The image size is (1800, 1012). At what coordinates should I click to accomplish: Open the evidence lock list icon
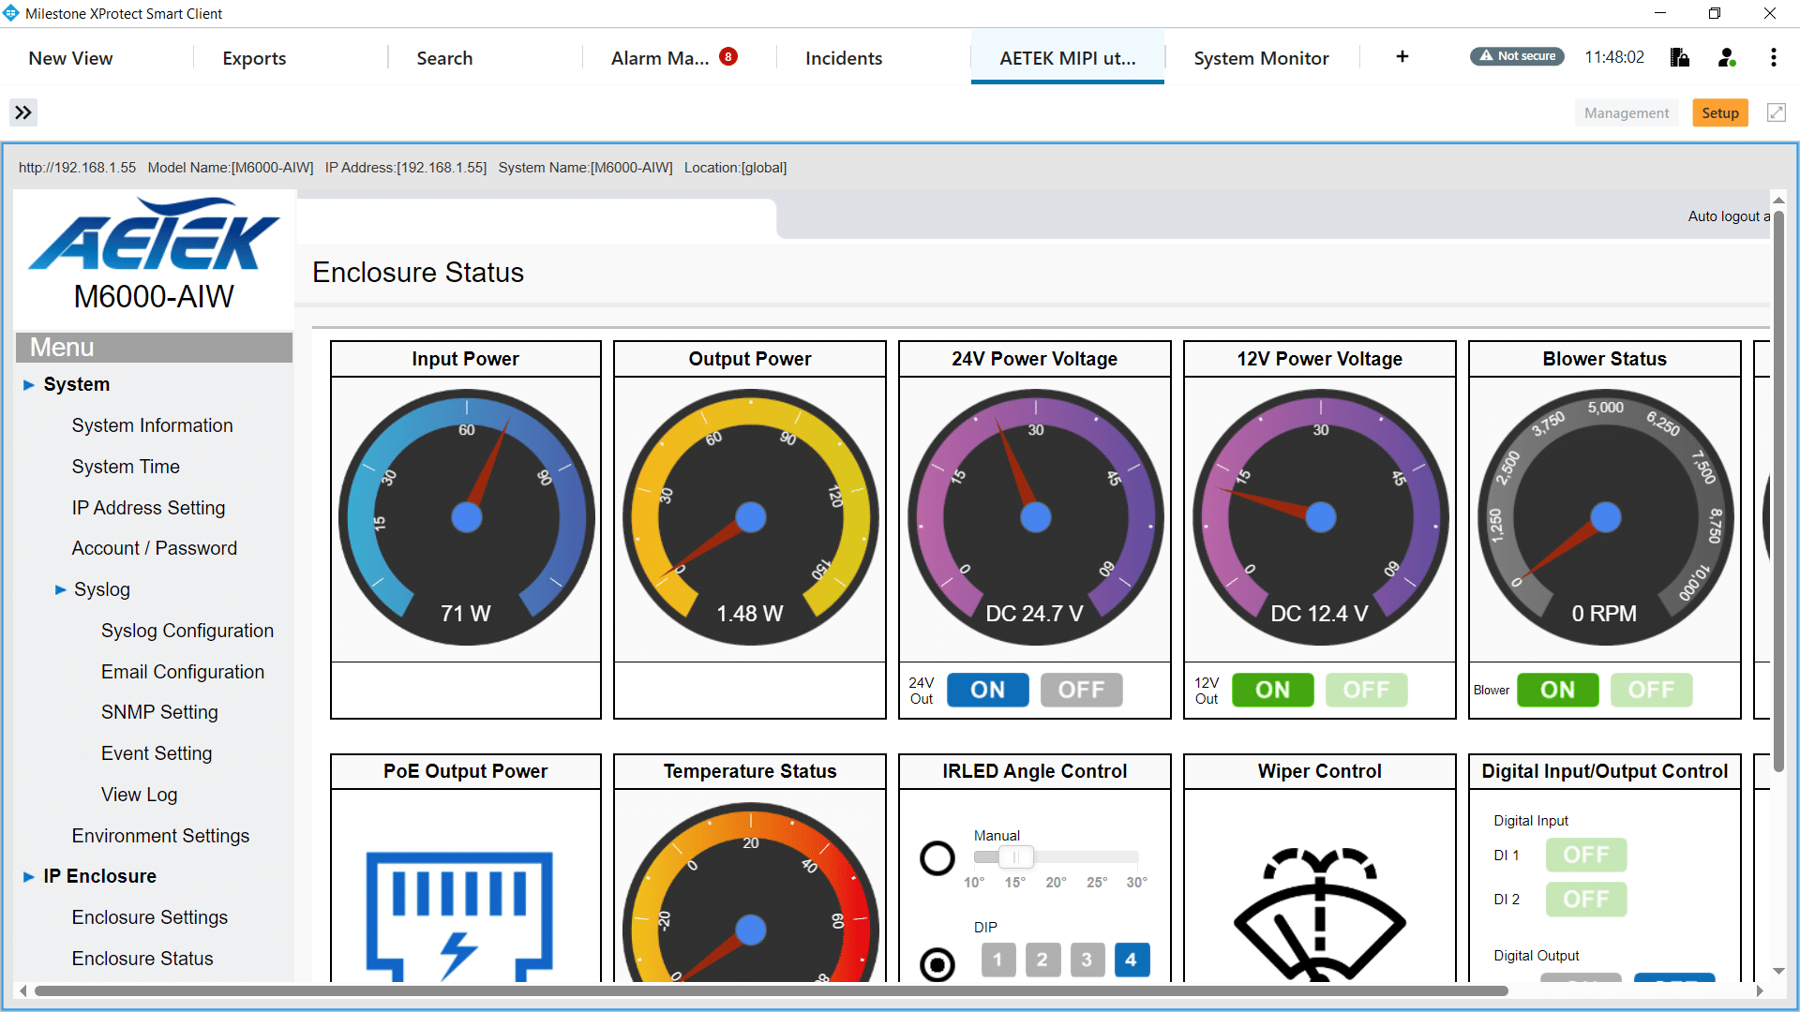(1680, 57)
